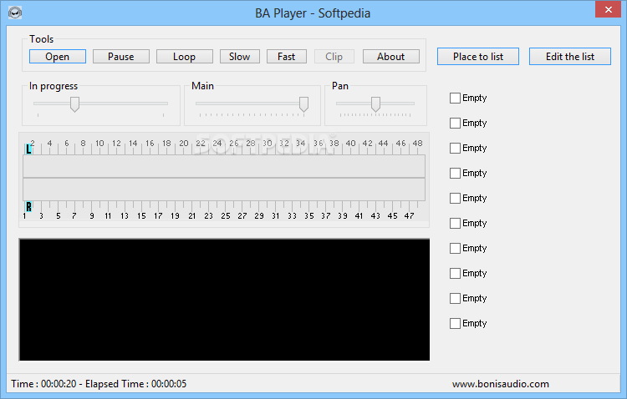Screen dimensions: 627x399
Task: Click the In progress slider thumb
Action: (74, 104)
